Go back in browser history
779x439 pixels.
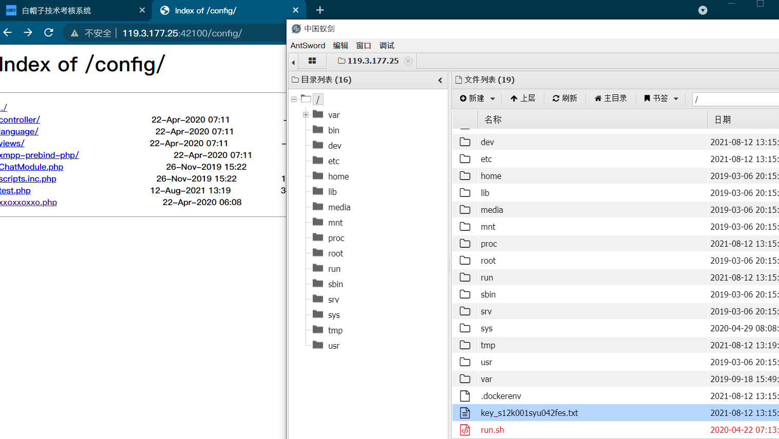pyautogui.click(x=7, y=33)
